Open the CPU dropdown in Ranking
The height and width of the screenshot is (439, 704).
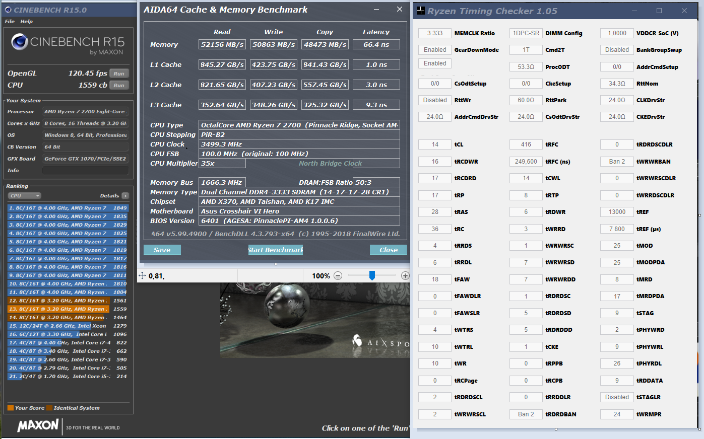tap(24, 196)
